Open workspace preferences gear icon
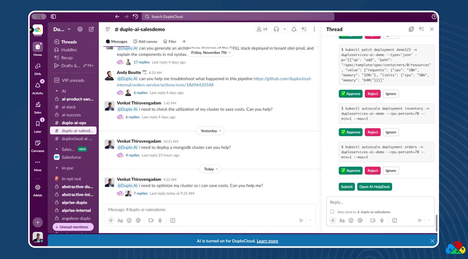The image size is (468, 259). (80, 29)
